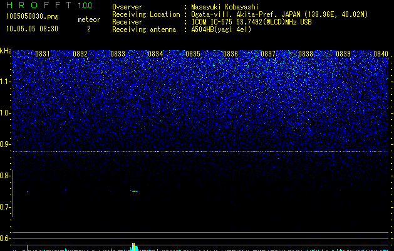Click the 0.8 kHz axis label
Screen dimensions: 394x251
(6, 176)
